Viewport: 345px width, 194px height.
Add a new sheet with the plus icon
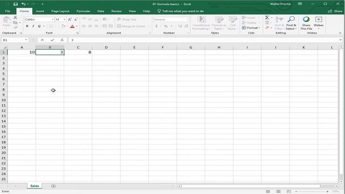tap(53, 186)
